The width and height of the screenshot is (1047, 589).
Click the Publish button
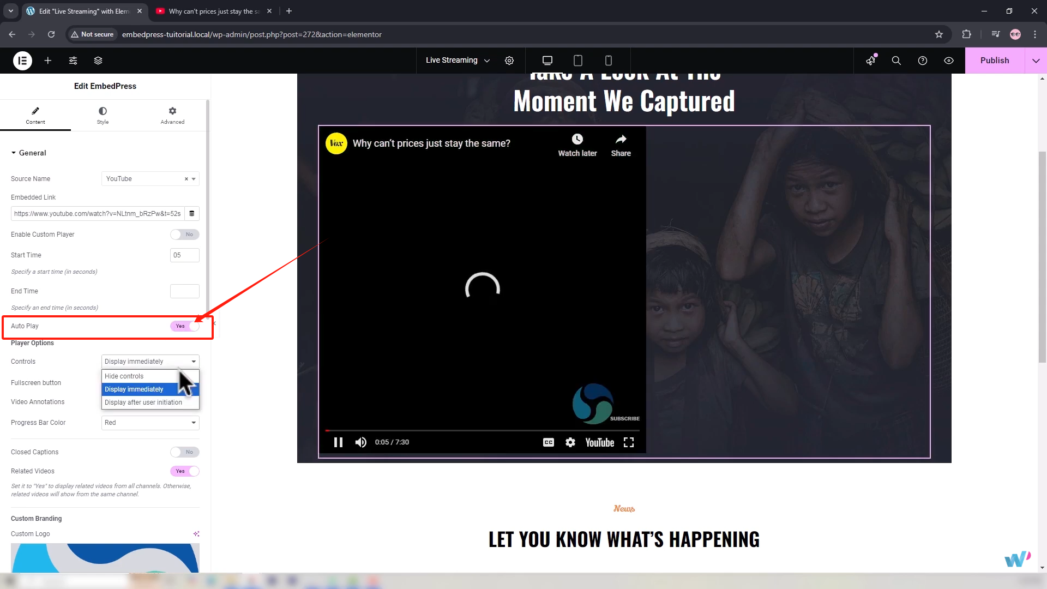click(995, 61)
